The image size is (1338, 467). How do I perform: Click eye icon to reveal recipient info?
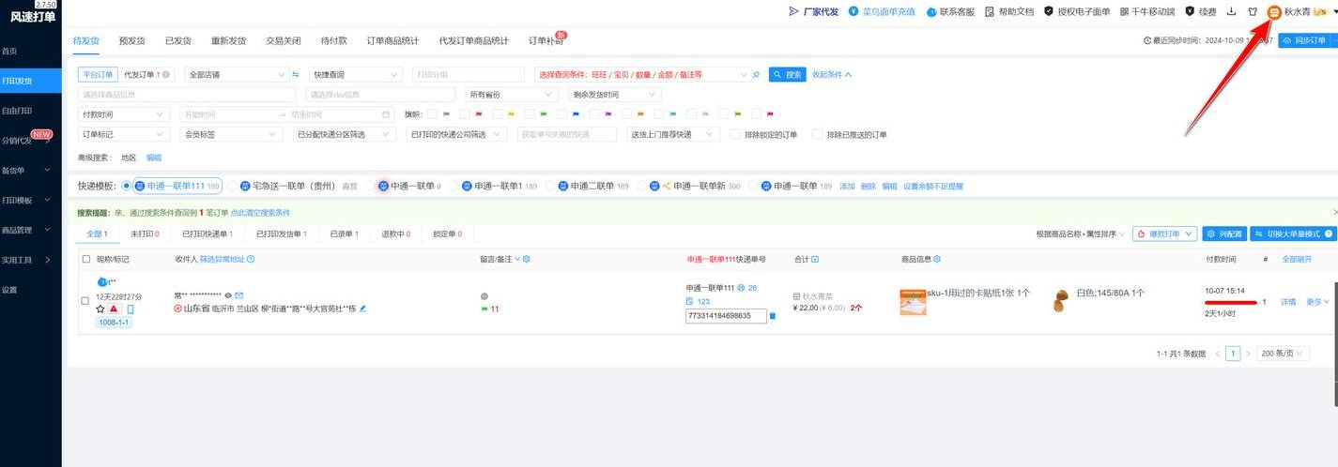pyautogui.click(x=228, y=295)
